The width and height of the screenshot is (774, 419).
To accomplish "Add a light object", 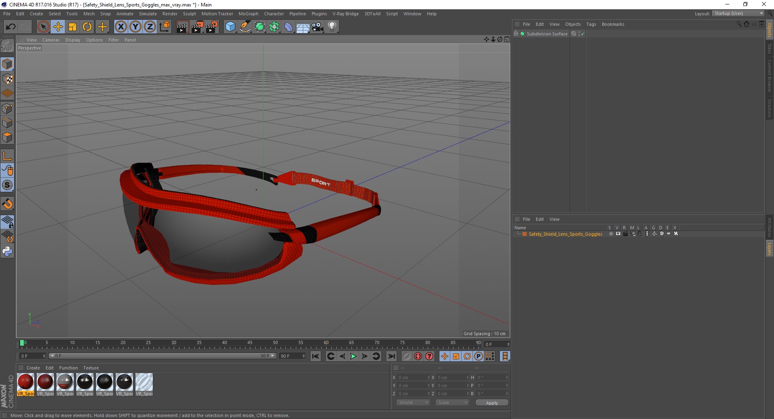I will (332, 27).
